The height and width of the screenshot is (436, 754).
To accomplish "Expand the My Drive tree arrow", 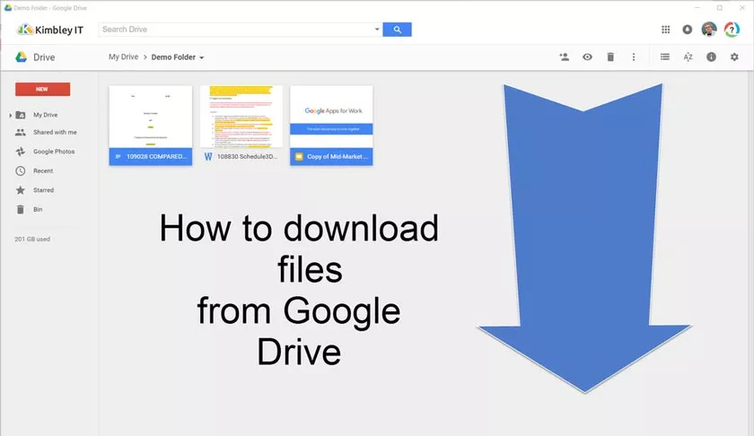I will 10,116.
